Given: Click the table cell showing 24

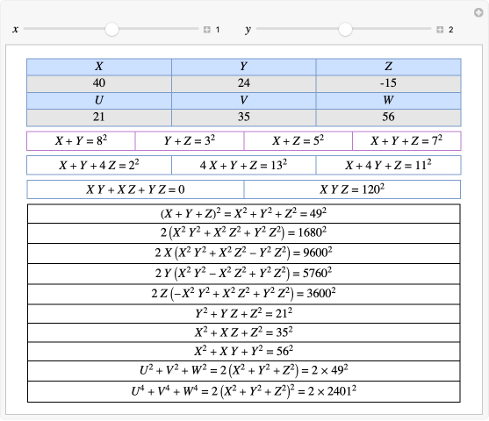Looking at the screenshot, I should coord(243,83).
